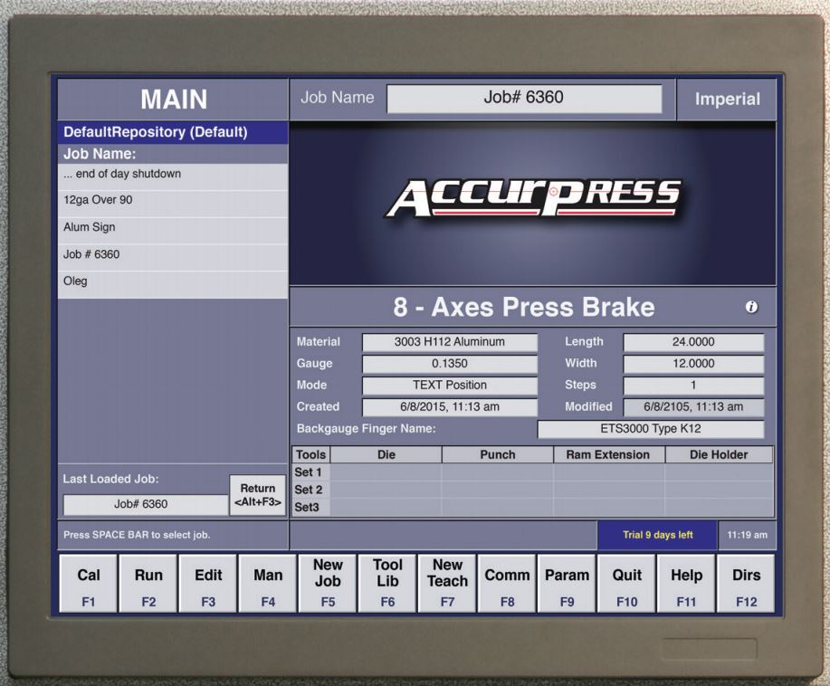Open the job in Edit F3
Screen dimensions: 830x686
pyautogui.click(x=207, y=582)
